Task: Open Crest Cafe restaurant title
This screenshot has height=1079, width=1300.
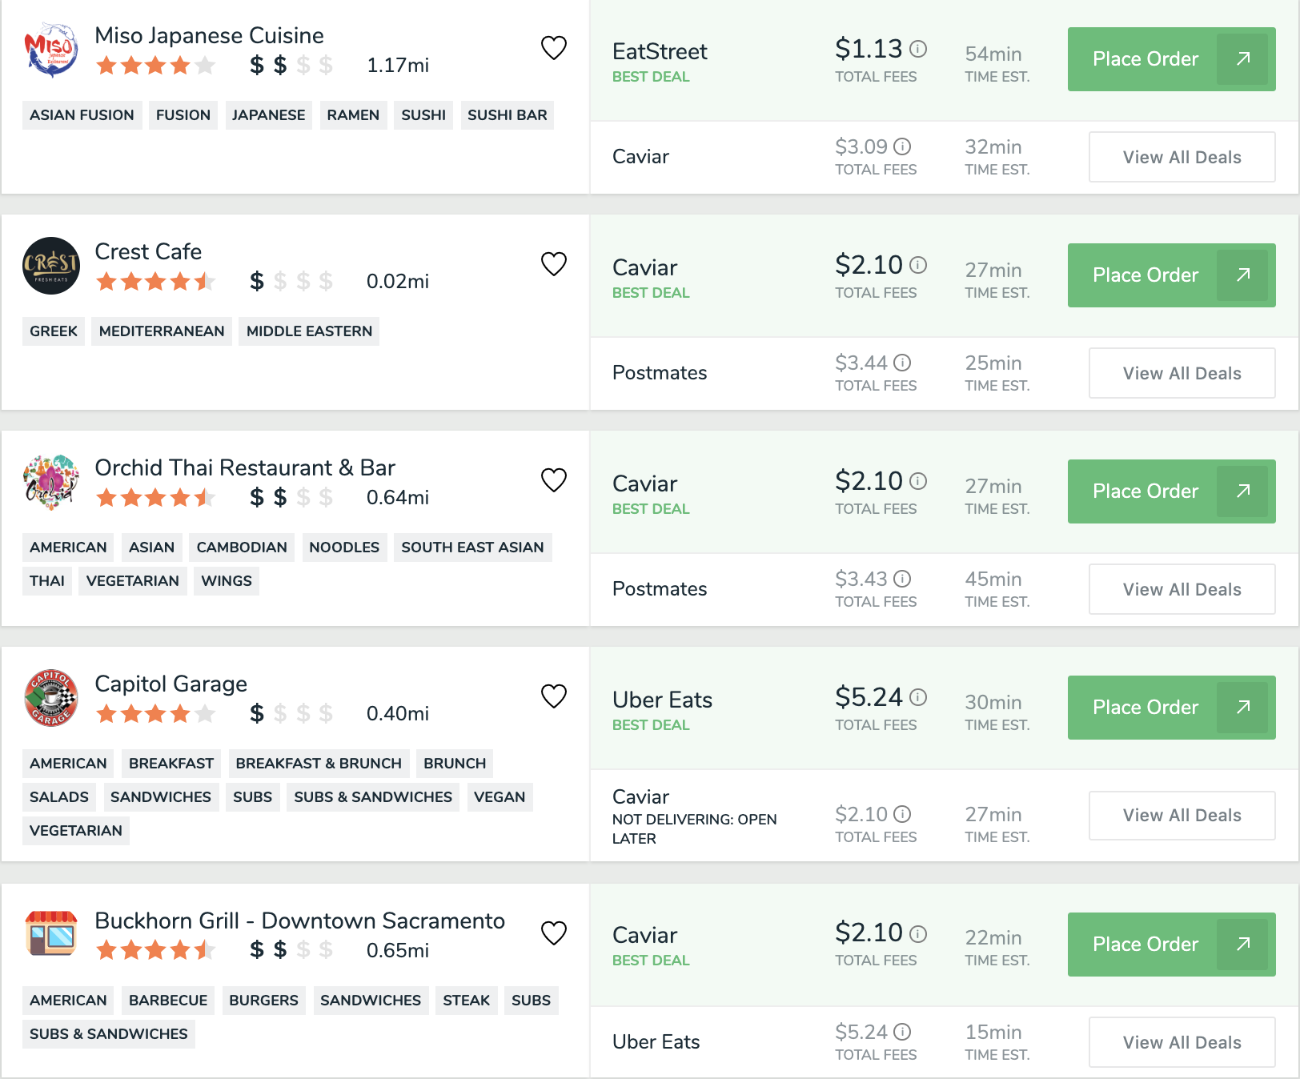Action: click(148, 251)
